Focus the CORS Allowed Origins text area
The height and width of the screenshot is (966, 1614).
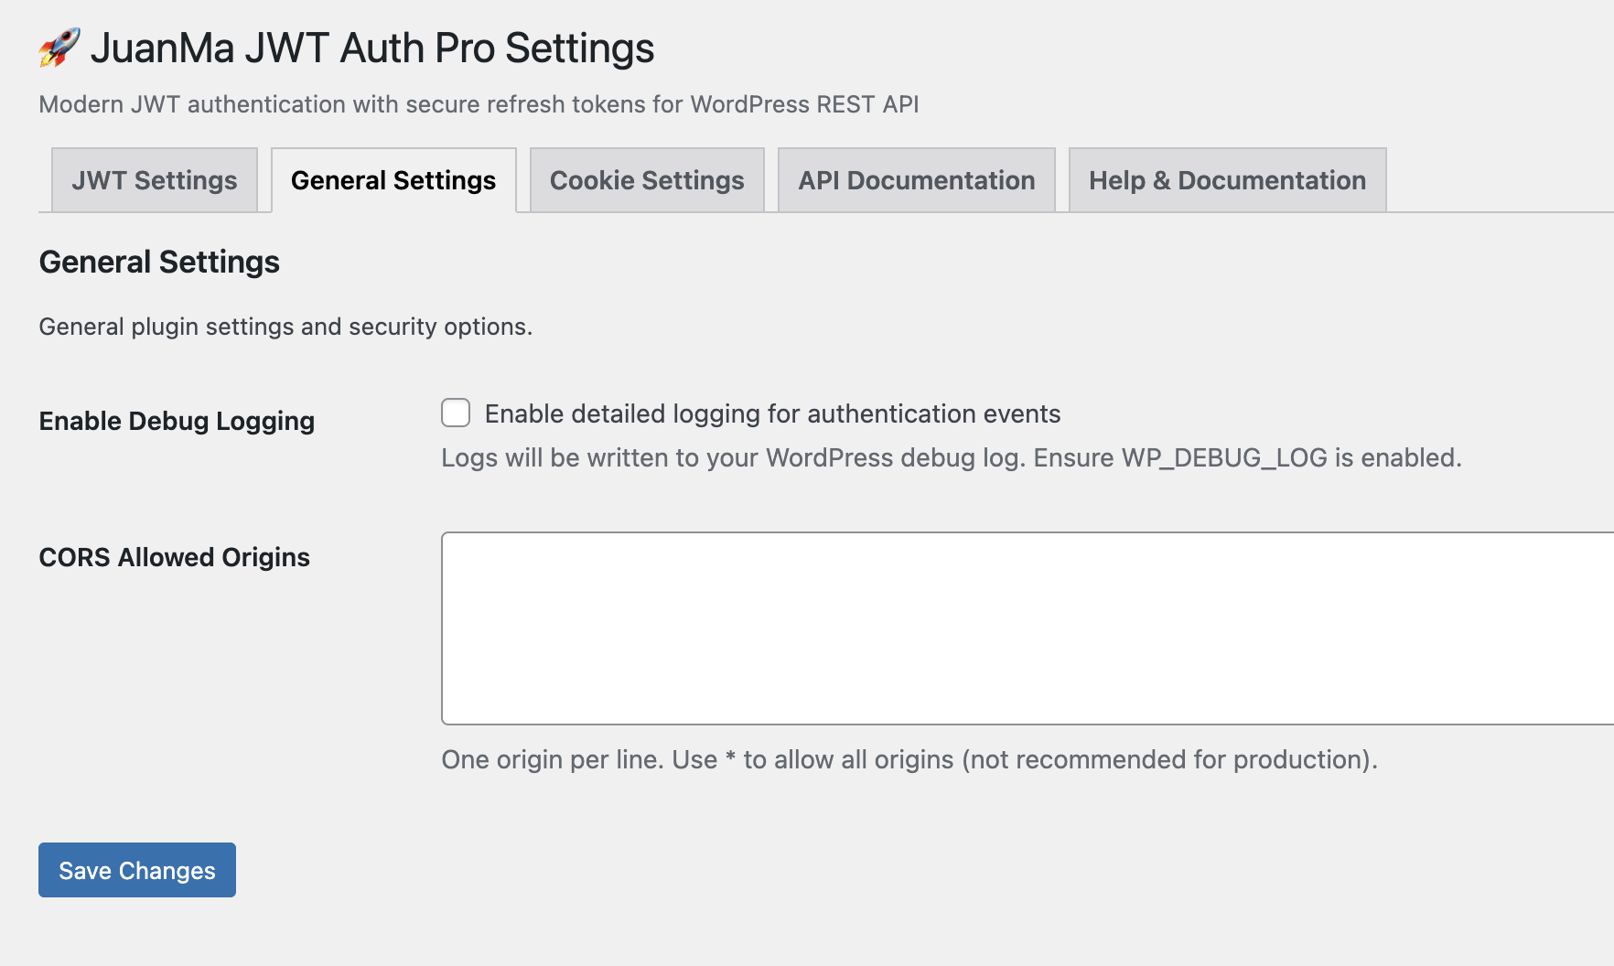point(1025,628)
